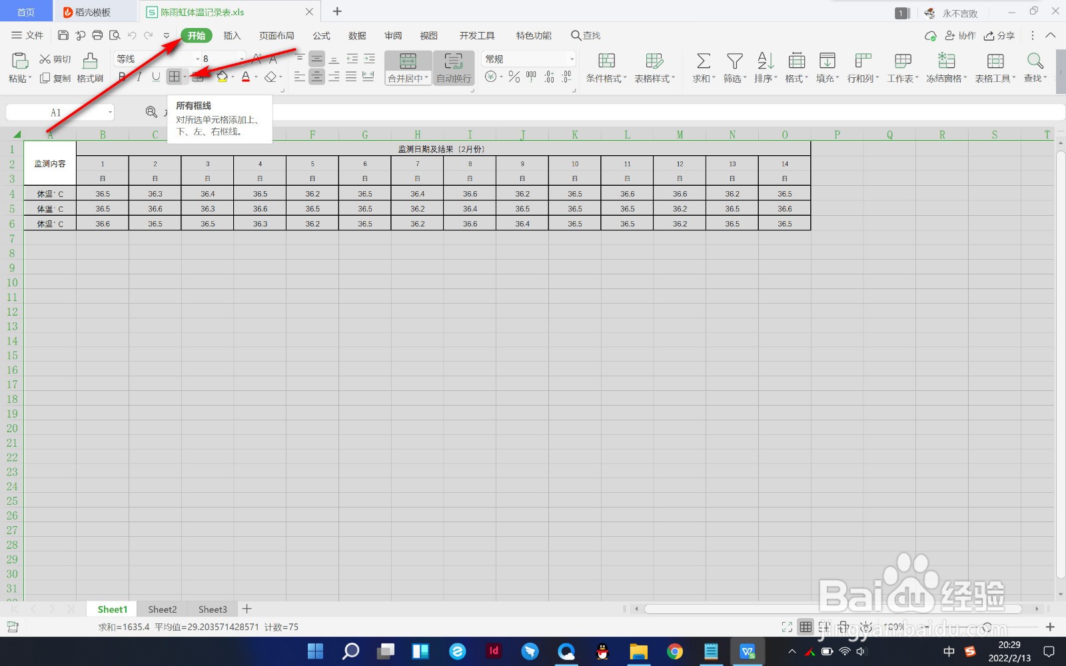This screenshot has height=666, width=1066.
Task: Open the font name dropdown (等线)
Action: click(197, 59)
